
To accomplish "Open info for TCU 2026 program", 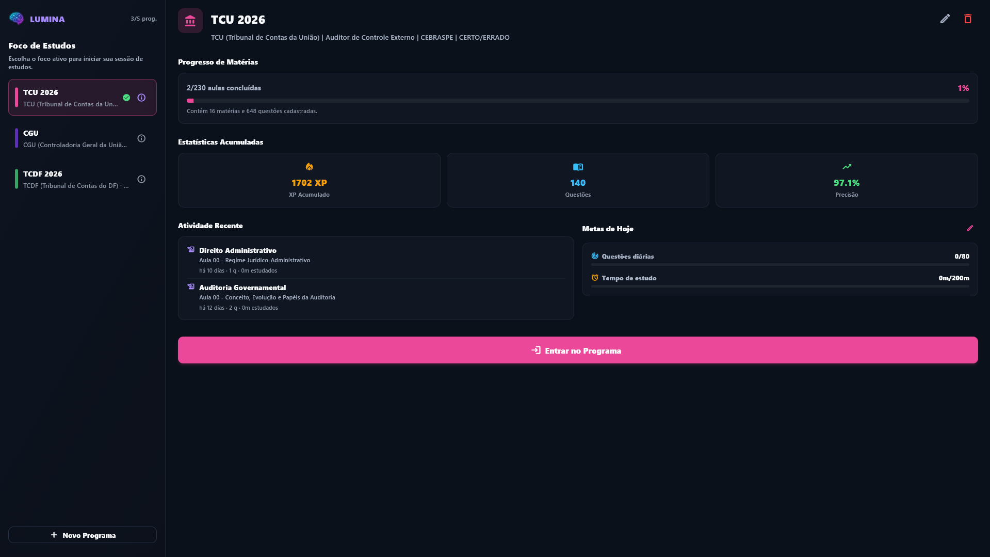I will [141, 98].
